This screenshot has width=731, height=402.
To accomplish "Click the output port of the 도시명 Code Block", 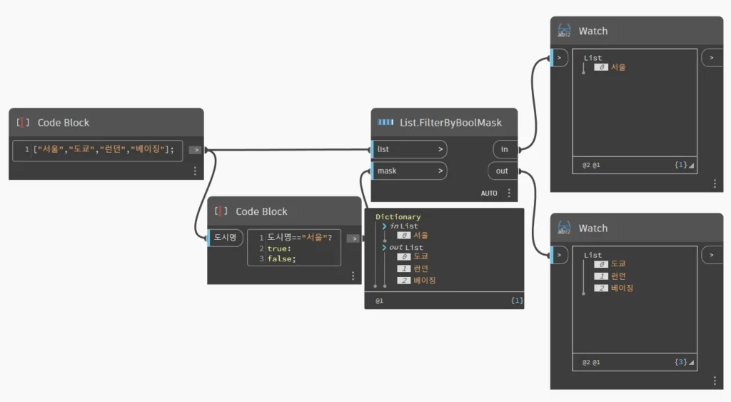I will click(x=354, y=238).
